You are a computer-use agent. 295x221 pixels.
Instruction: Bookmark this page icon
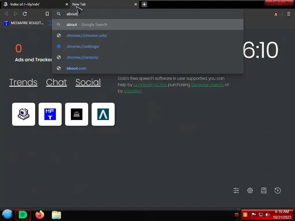pos(47,14)
